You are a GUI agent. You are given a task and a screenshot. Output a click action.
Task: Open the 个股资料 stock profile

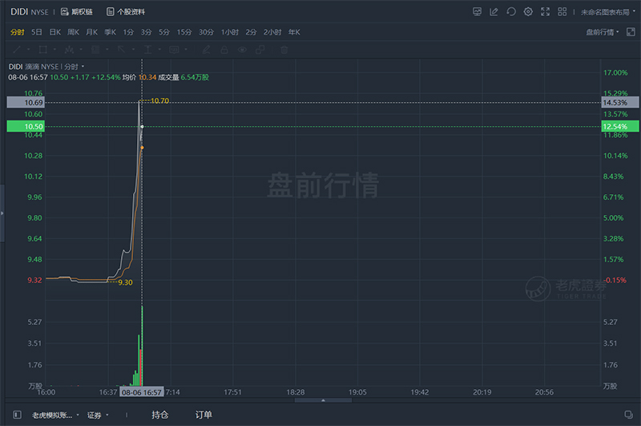click(126, 12)
